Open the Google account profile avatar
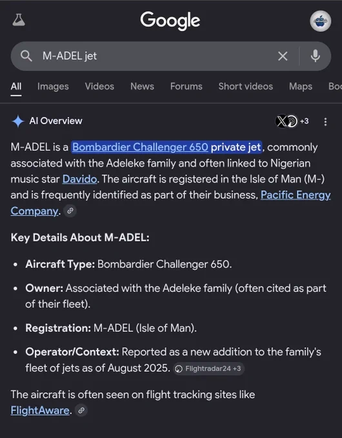Viewport: 342px width, 438px height. coord(321,21)
